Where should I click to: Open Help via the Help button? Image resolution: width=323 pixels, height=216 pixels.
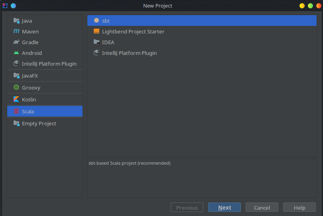pos(299,207)
